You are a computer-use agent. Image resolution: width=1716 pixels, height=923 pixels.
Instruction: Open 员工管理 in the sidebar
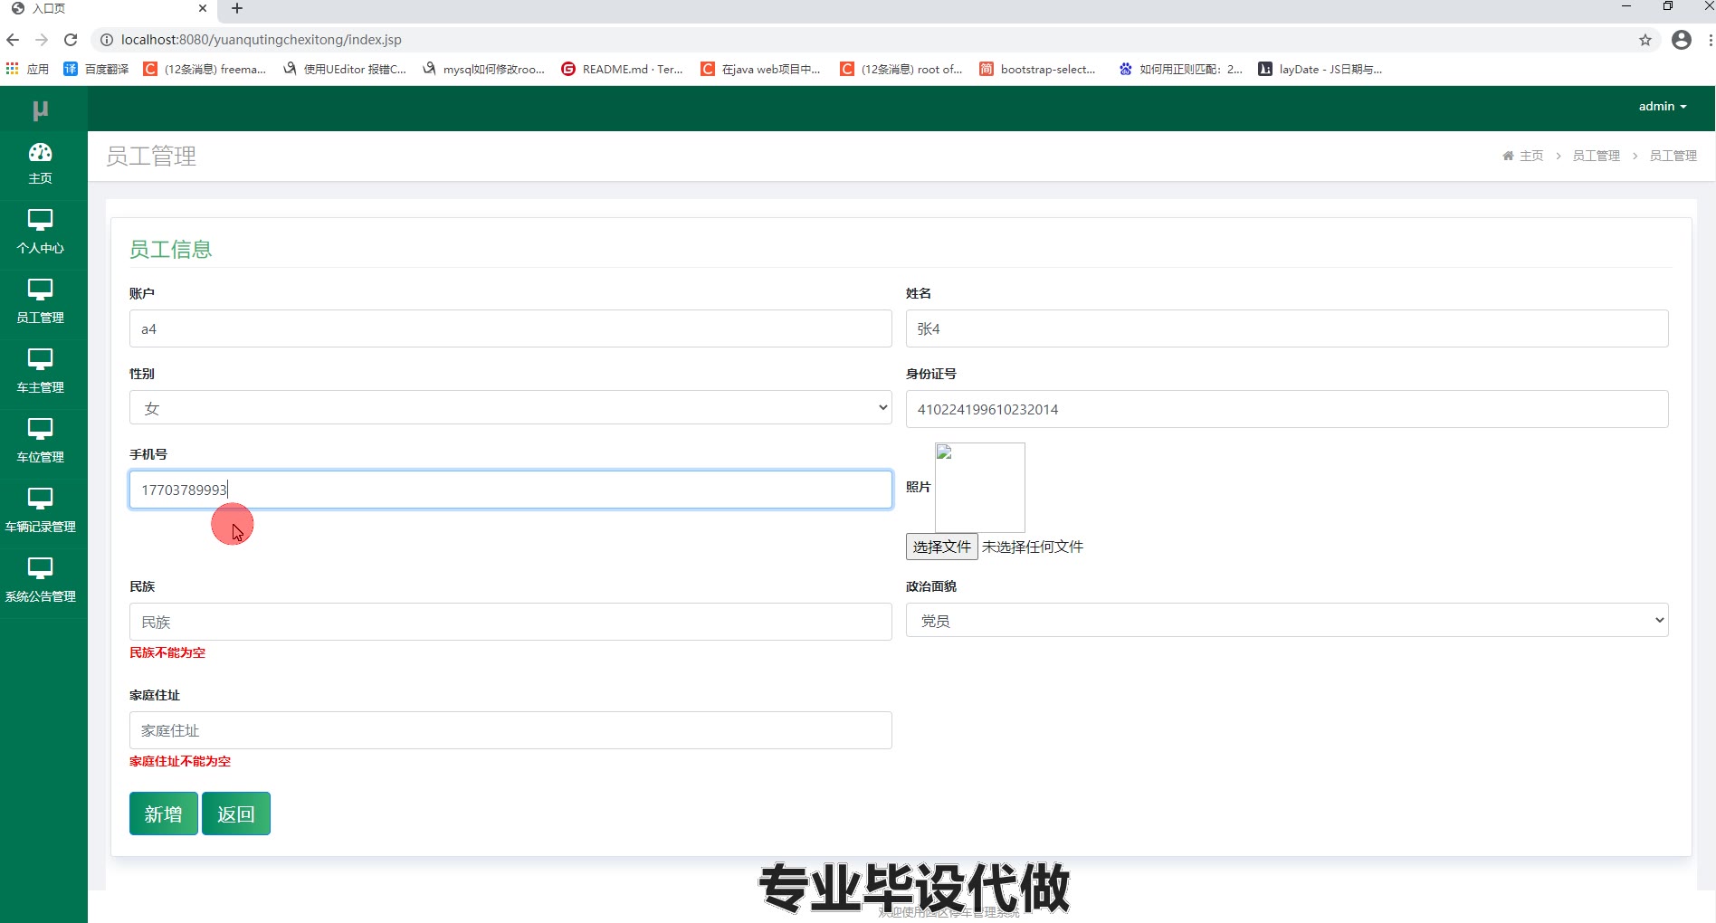(41, 302)
